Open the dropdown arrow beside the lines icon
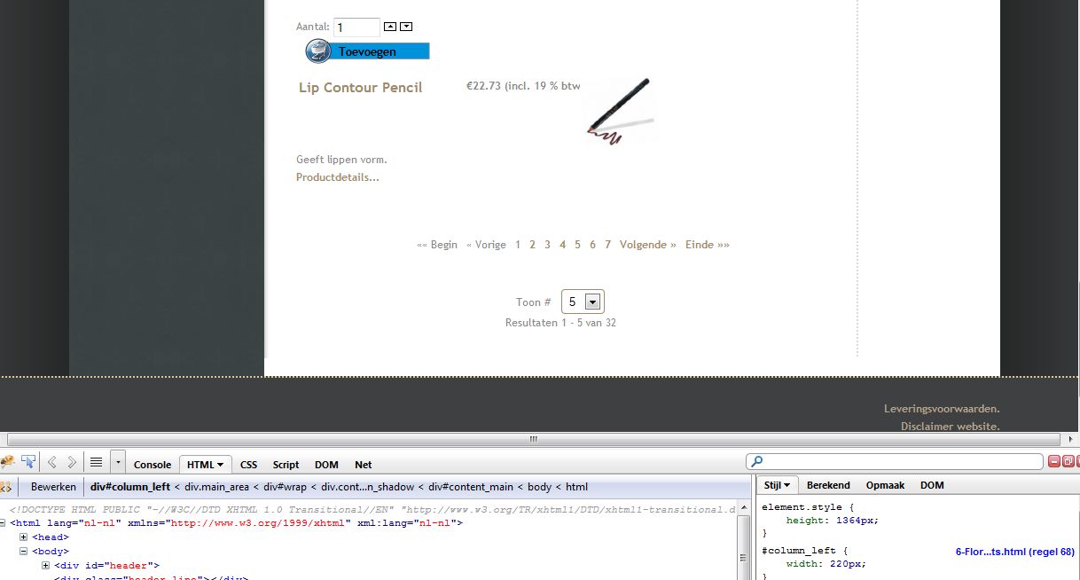This screenshot has height=580, width=1080. [117, 463]
